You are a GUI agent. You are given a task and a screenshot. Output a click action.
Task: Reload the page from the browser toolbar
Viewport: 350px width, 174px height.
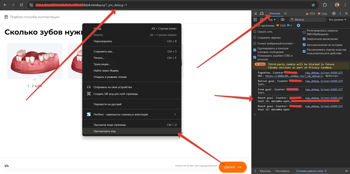[22, 5]
